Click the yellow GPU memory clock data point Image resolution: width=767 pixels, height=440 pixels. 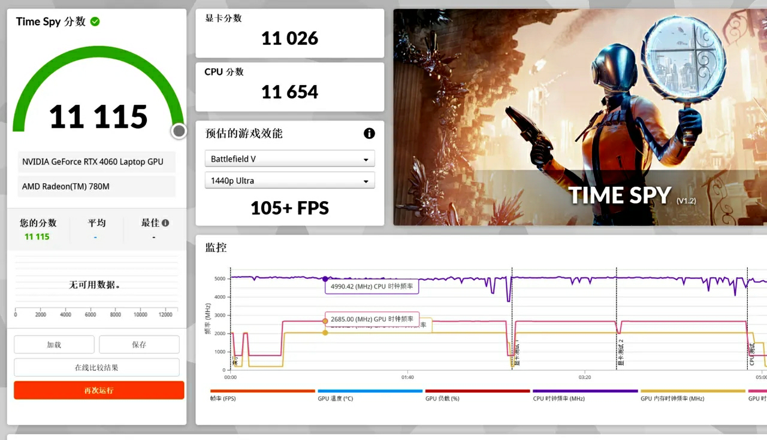point(325,332)
